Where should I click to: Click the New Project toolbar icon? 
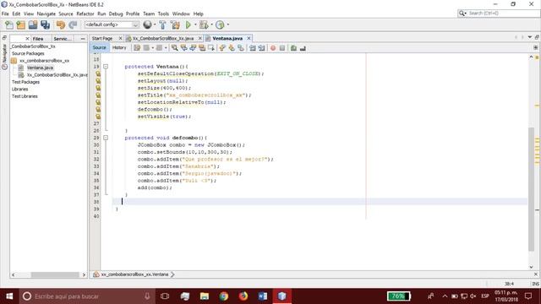(x=20, y=24)
